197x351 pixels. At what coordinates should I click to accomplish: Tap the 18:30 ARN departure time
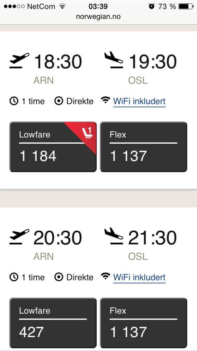[x=58, y=62]
